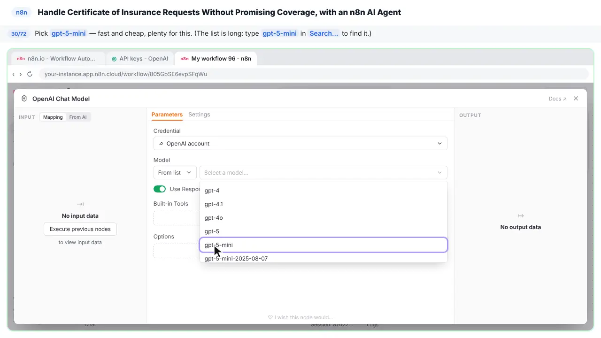Click the model field dropdown chevron

coord(440,173)
